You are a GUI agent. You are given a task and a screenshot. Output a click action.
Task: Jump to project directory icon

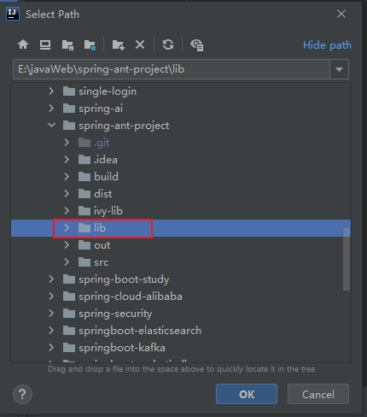coord(67,44)
